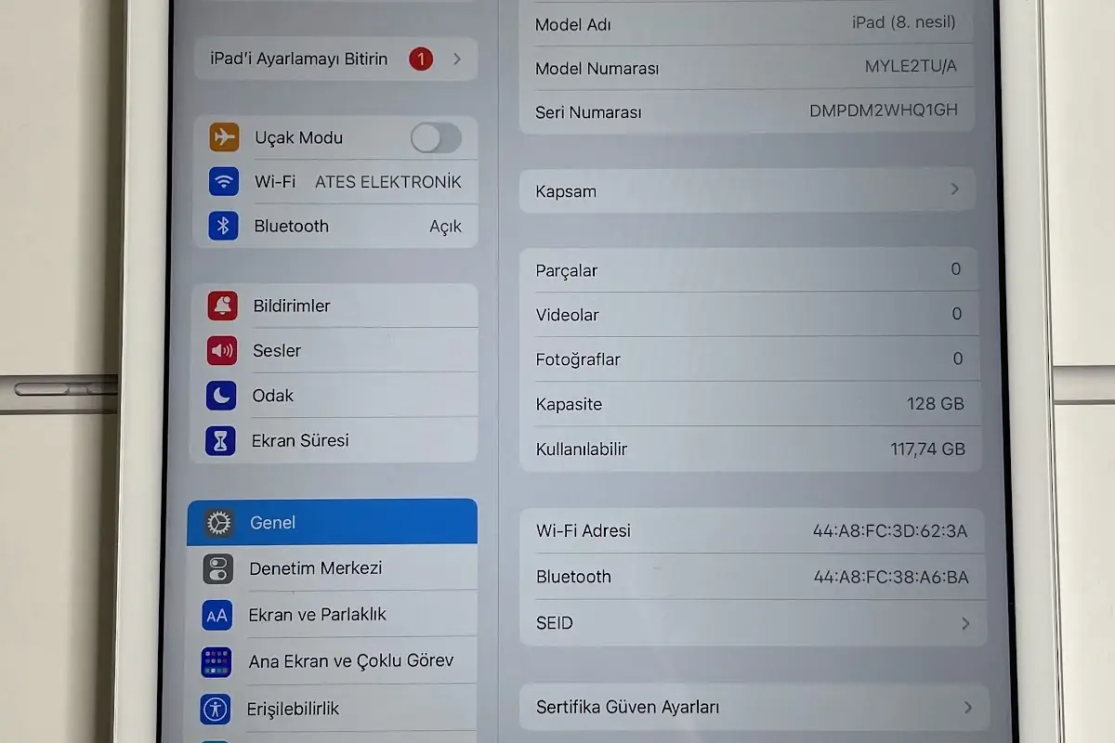The height and width of the screenshot is (743, 1115).
Task: Tap the Model Adı label
Action: pyautogui.click(x=573, y=25)
